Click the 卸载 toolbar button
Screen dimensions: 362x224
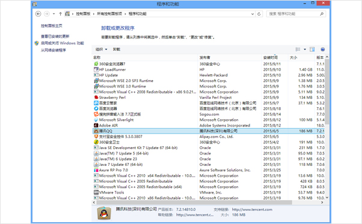coord(117,49)
